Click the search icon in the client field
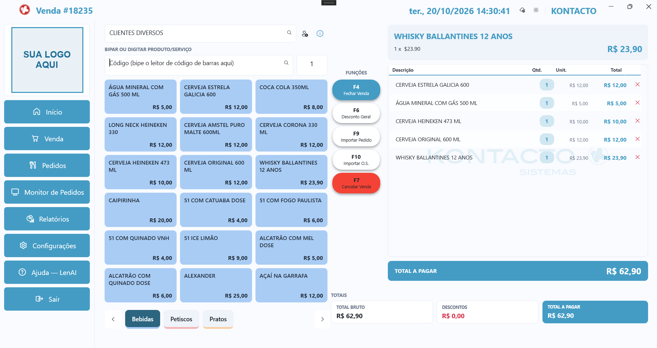 pyautogui.click(x=289, y=33)
